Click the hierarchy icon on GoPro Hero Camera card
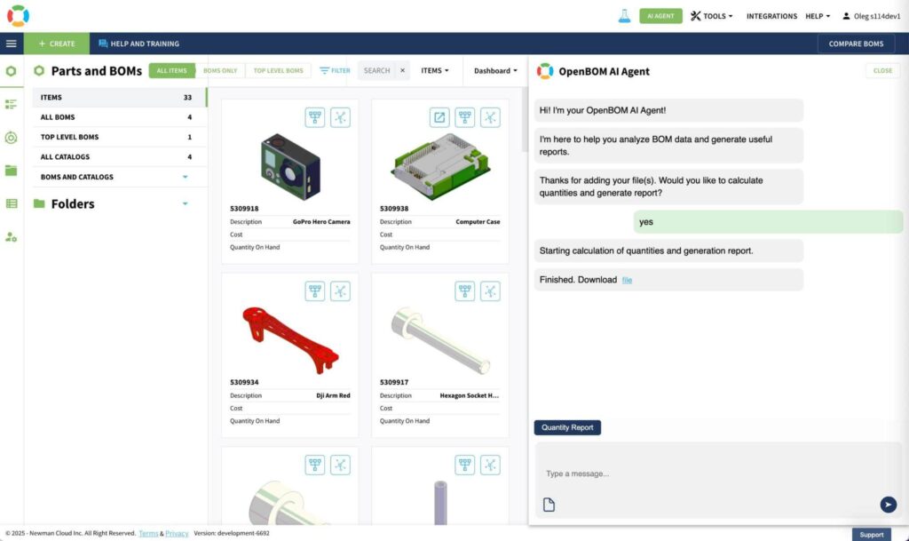Image resolution: width=909 pixels, height=541 pixels. point(315,118)
